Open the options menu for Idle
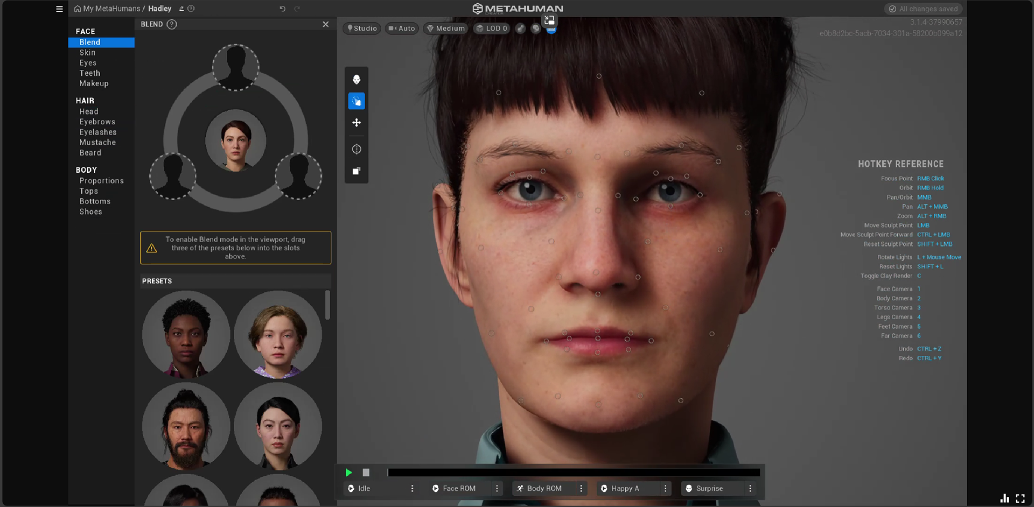Image resolution: width=1034 pixels, height=507 pixels. tap(413, 489)
